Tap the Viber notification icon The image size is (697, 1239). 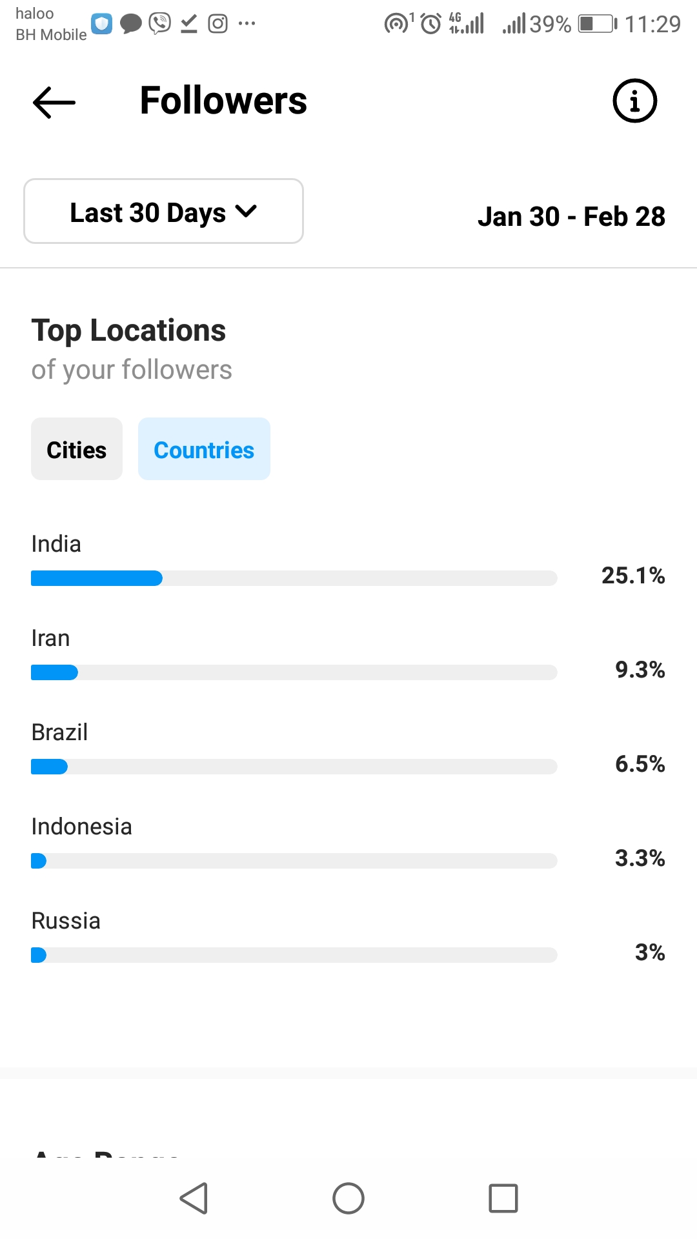click(x=160, y=23)
